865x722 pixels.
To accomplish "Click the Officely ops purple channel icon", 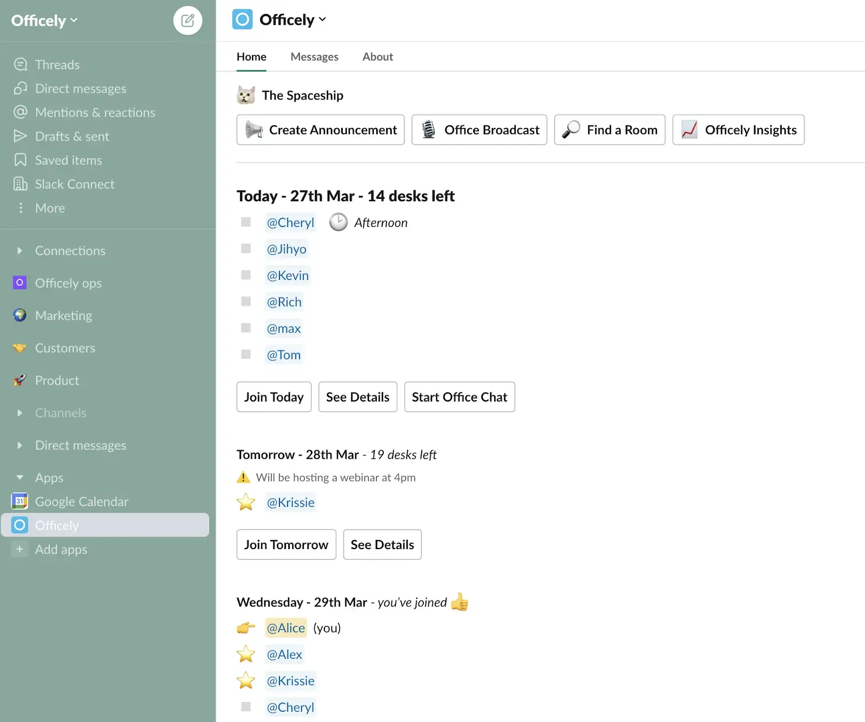I will [19, 283].
